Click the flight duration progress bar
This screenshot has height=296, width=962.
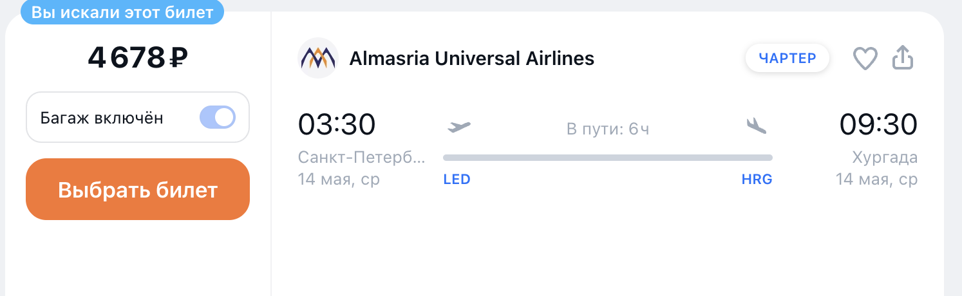pyautogui.click(x=608, y=158)
